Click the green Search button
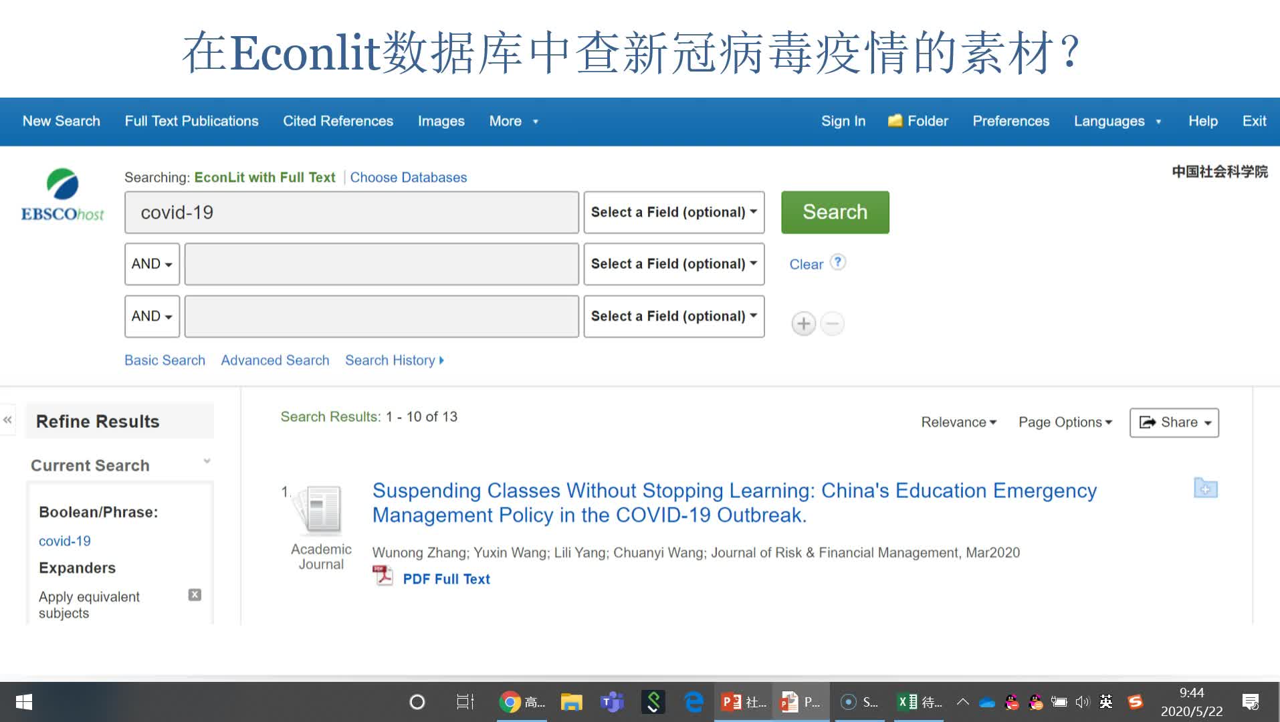 coord(835,212)
